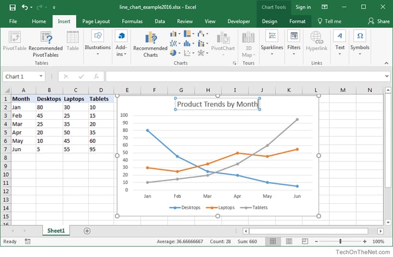Add a new sheet with plus icon
This screenshot has height=257, width=393.
point(87,230)
